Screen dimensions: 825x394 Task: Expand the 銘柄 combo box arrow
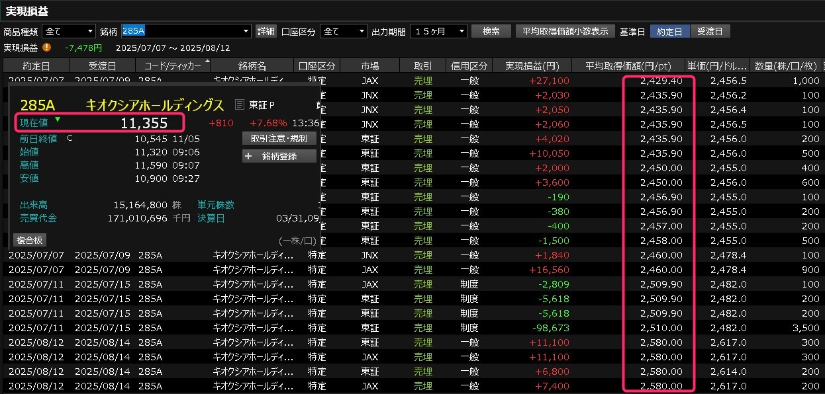pyautogui.click(x=246, y=31)
